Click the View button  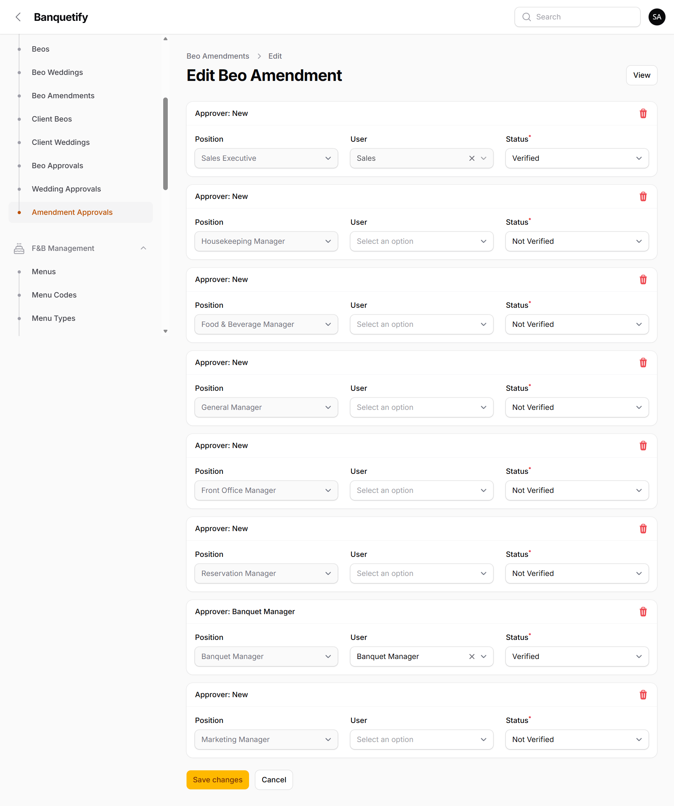(x=642, y=75)
